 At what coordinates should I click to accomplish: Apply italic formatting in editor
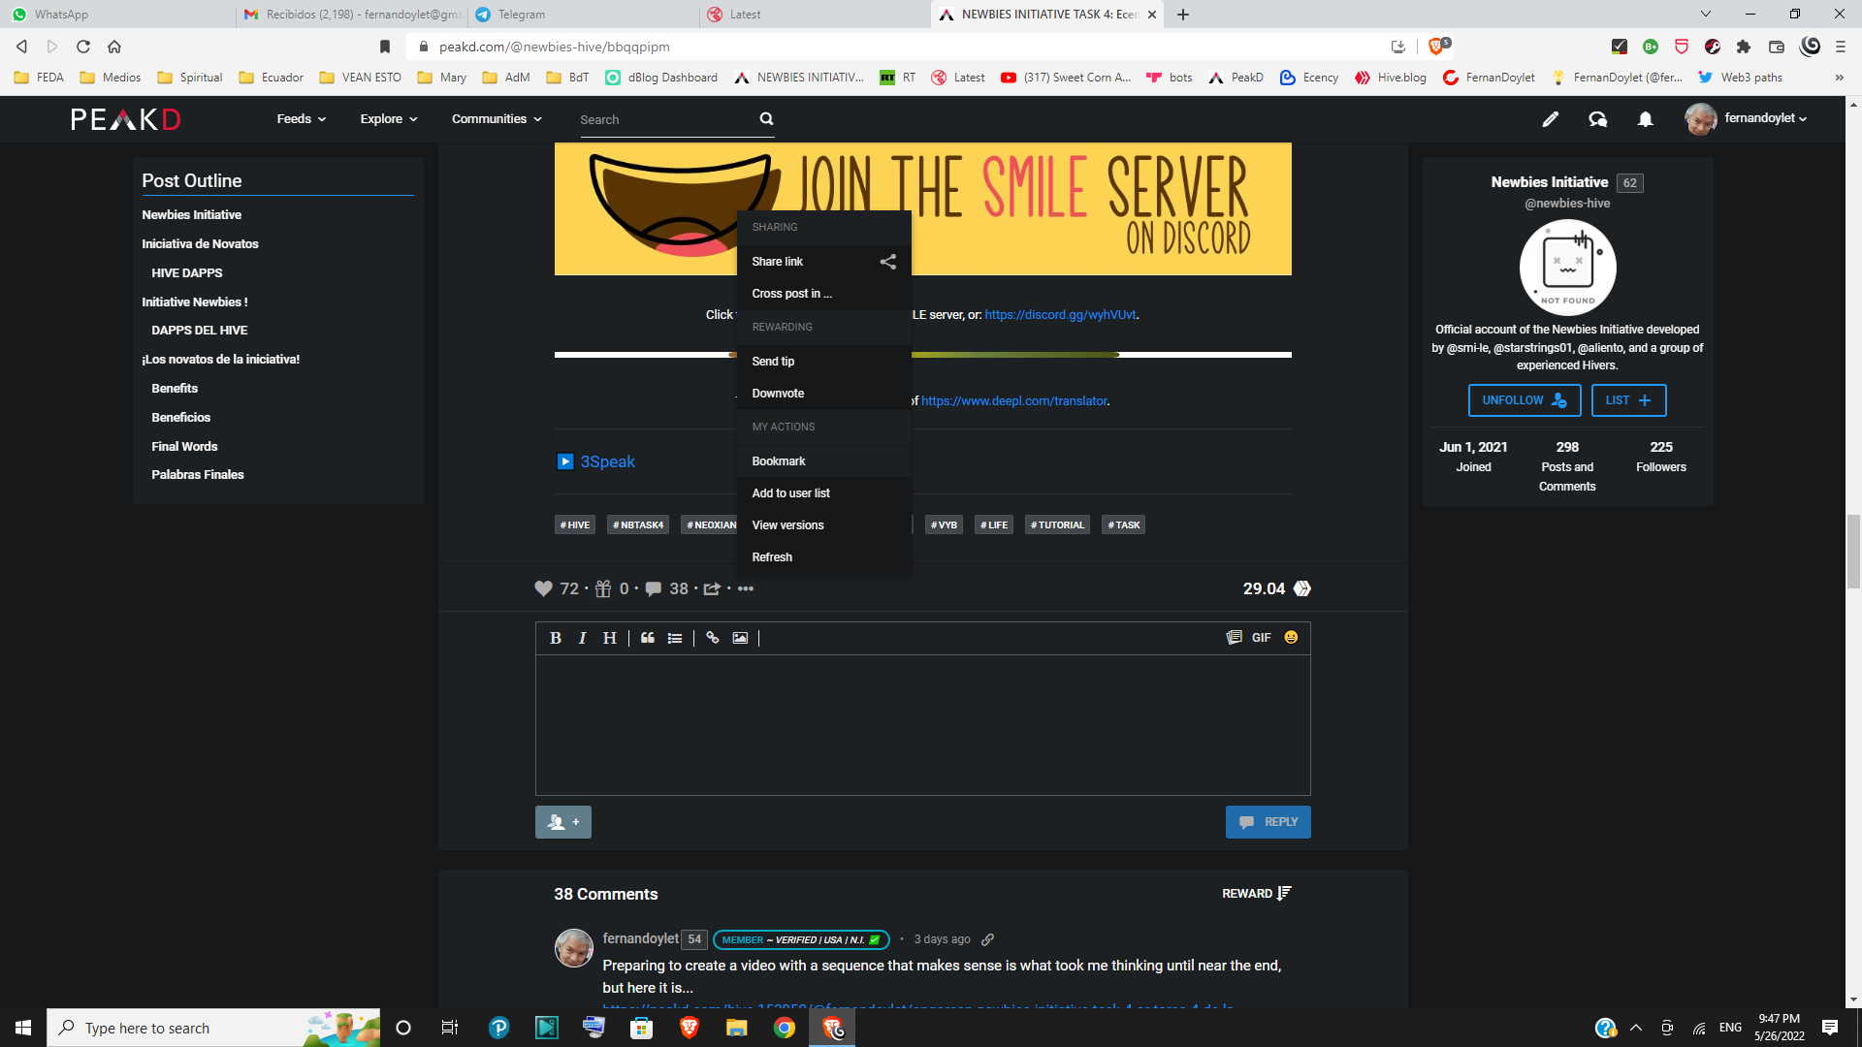coord(582,638)
